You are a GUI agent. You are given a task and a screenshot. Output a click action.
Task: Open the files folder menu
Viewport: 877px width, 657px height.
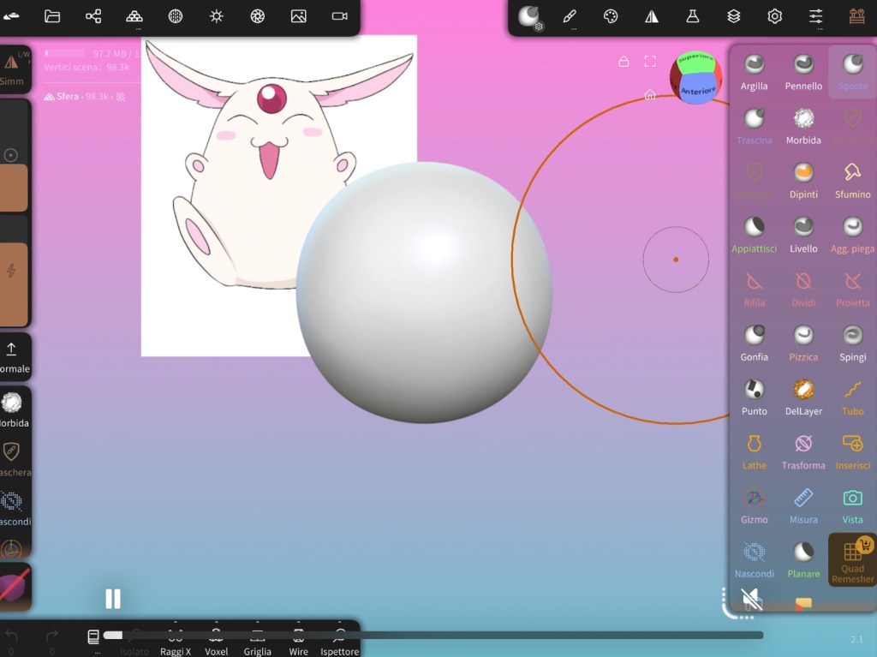click(52, 16)
